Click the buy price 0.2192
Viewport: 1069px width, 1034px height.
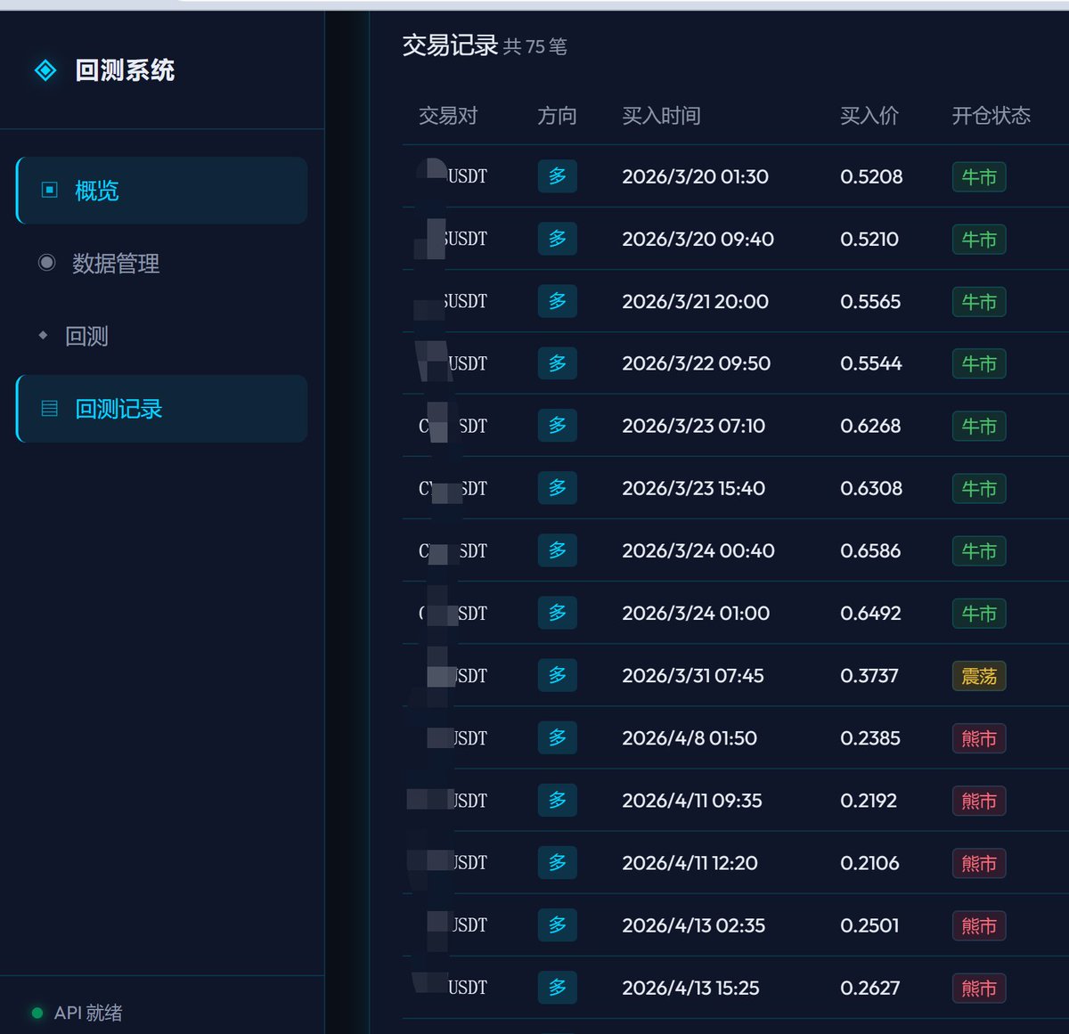pyautogui.click(x=869, y=800)
